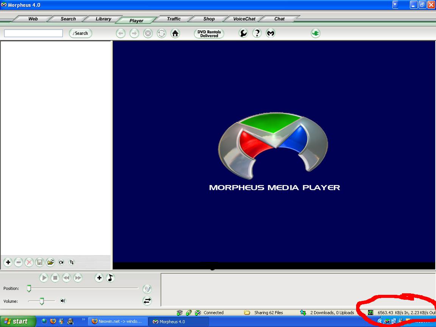The image size is (436, 327).
Task: Click inside the search input field
Action: pyautogui.click(x=33, y=33)
